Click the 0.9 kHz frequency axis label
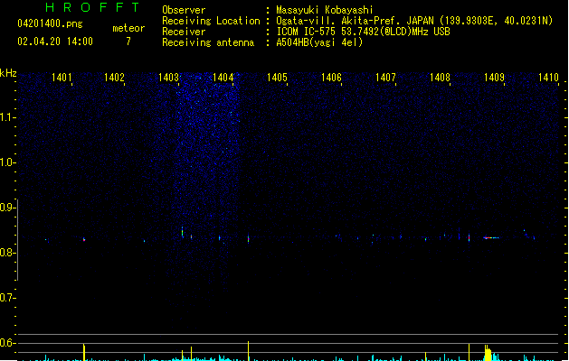 [x=7, y=208]
